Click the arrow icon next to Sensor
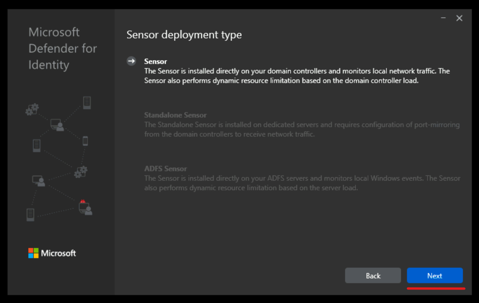 click(131, 61)
